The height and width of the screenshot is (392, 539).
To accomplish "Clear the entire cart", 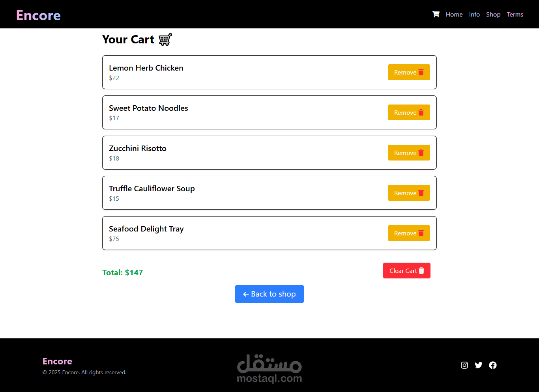I will point(407,271).
